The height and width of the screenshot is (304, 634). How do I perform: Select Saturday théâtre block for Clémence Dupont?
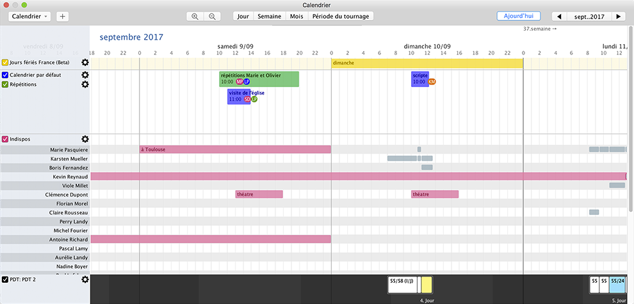[259, 194]
